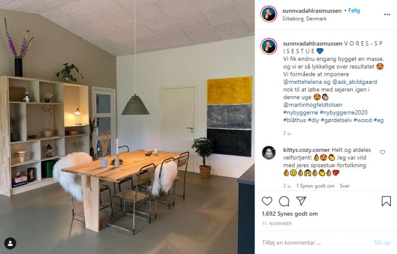Open the @martinhogfeldtolsen mention

pos(313,105)
